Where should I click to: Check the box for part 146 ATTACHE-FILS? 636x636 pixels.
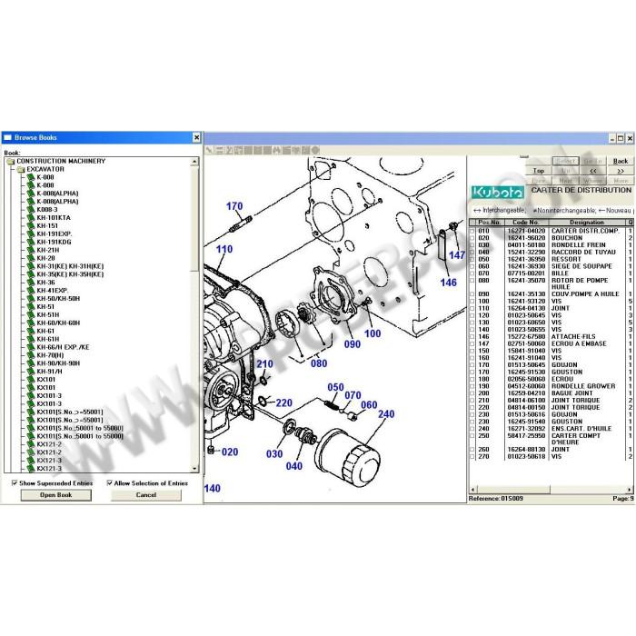click(472, 337)
